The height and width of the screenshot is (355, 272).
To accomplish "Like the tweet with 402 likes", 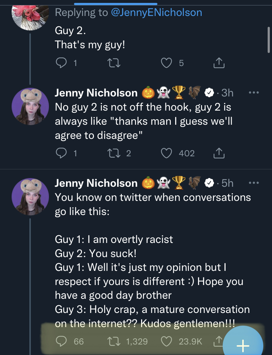I will (166, 153).
